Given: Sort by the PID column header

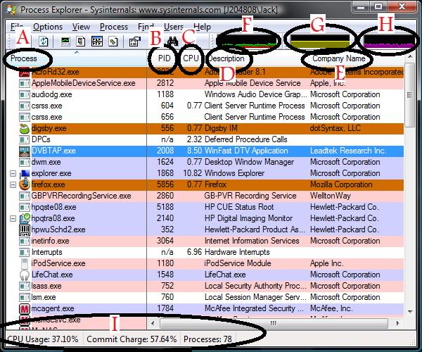Looking at the screenshot, I should (162, 58).
